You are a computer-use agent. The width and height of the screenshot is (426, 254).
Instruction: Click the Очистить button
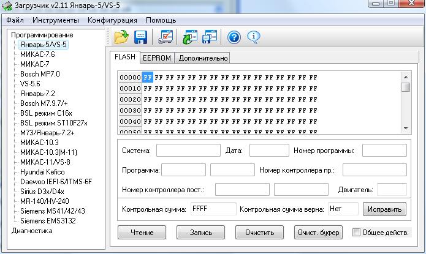(x=259, y=233)
